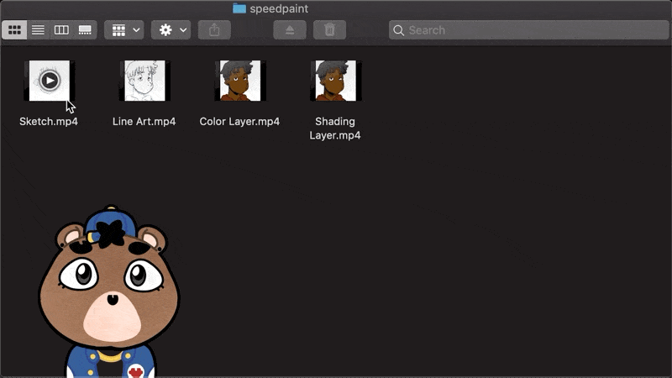
Task: Switch to column view
Action: coord(61,30)
